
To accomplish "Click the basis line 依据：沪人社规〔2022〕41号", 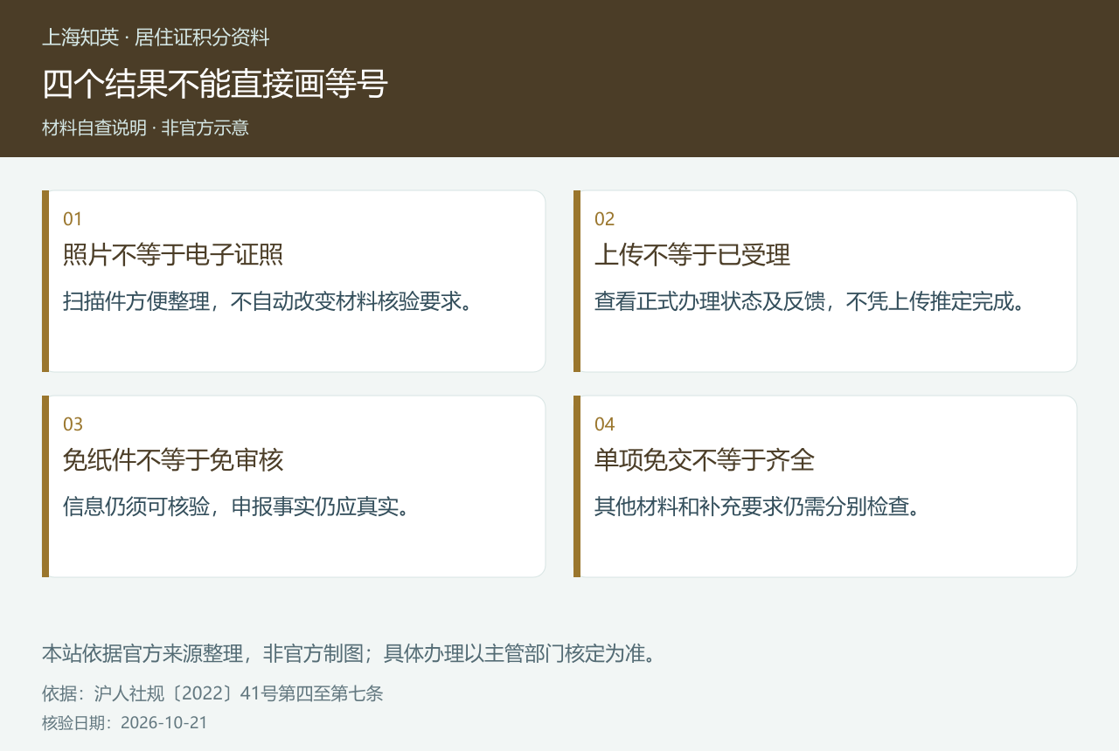I will tap(212, 693).
